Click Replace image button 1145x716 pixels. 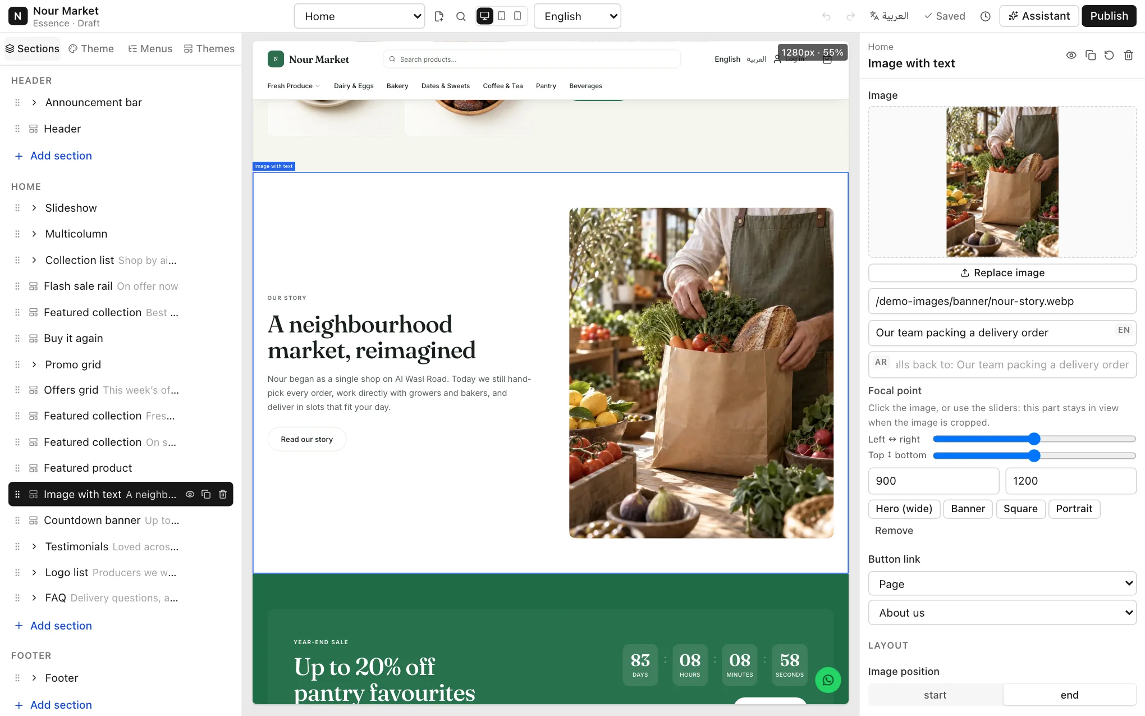[x=1002, y=273]
